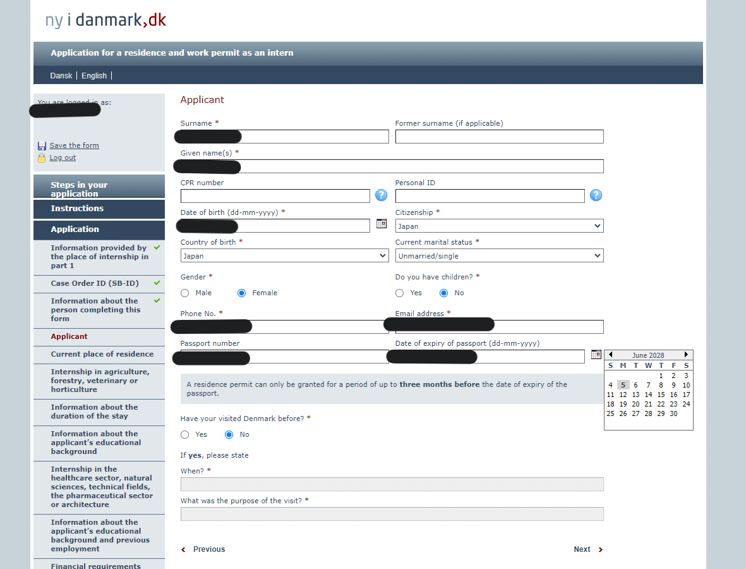Open Internship in agriculture, forestry step
746x569 pixels.
click(x=99, y=381)
